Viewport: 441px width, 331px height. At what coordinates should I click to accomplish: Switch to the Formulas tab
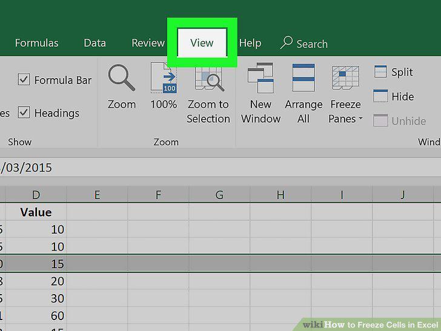pos(36,43)
